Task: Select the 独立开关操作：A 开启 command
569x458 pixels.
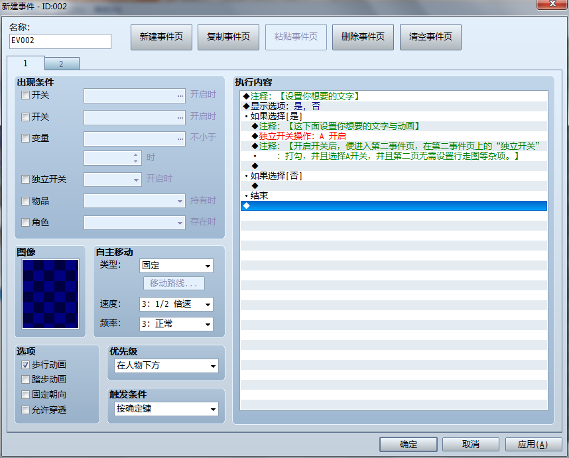Action: [394, 137]
